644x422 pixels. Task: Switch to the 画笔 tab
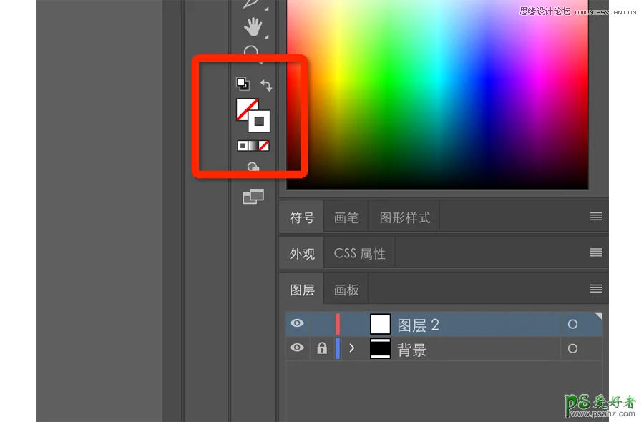346,217
